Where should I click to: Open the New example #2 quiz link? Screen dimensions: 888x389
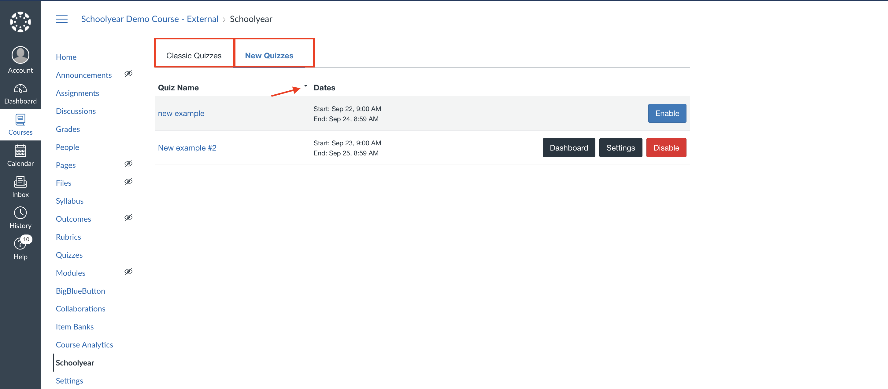coord(187,148)
